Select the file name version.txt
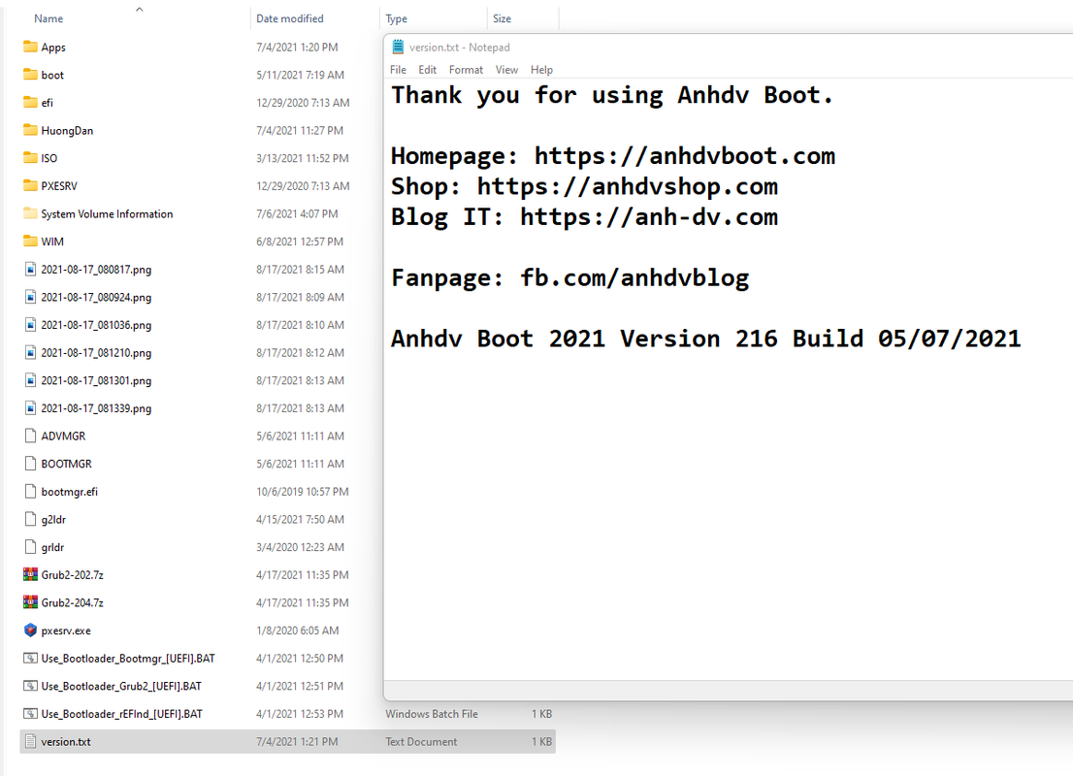The height and width of the screenshot is (776, 1073). pos(66,741)
